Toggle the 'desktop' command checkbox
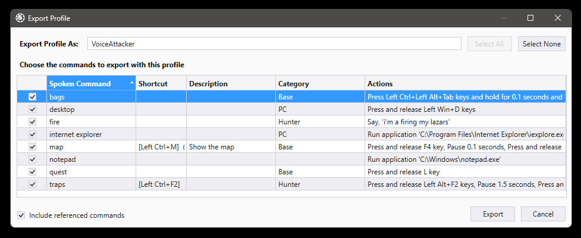 [32, 109]
